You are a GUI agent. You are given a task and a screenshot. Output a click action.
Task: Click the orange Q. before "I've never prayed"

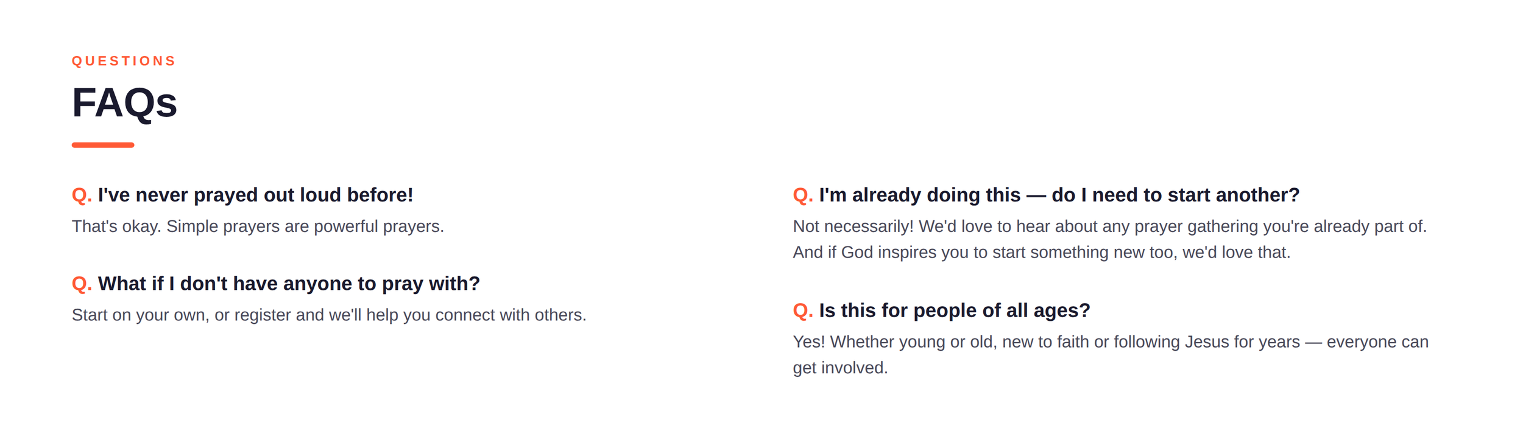tap(82, 195)
